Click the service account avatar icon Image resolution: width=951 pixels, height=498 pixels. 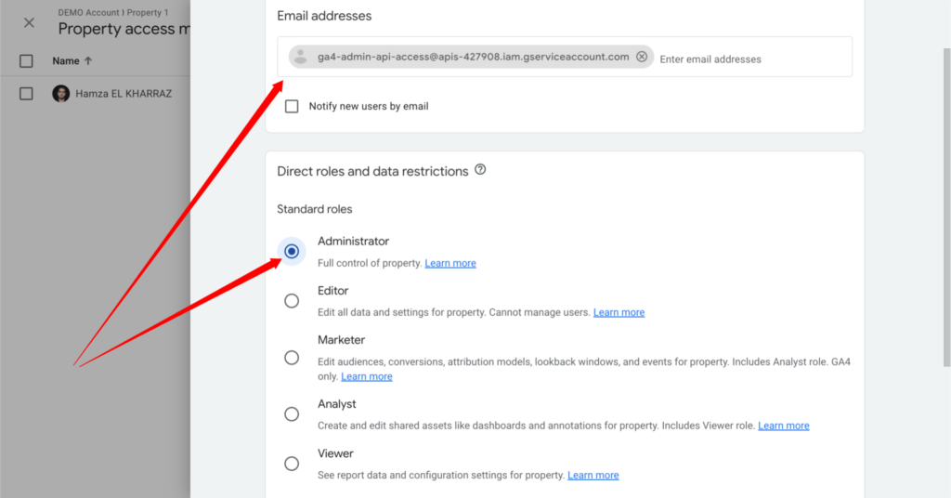pyautogui.click(x=300, y=57)
